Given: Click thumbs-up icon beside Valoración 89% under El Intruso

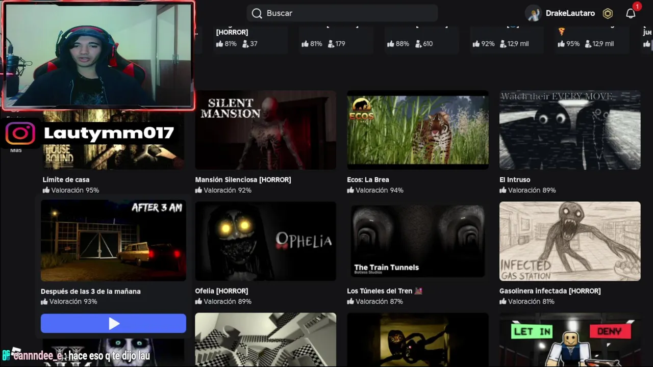Looking at the screenshot, I should click(503, 190).
